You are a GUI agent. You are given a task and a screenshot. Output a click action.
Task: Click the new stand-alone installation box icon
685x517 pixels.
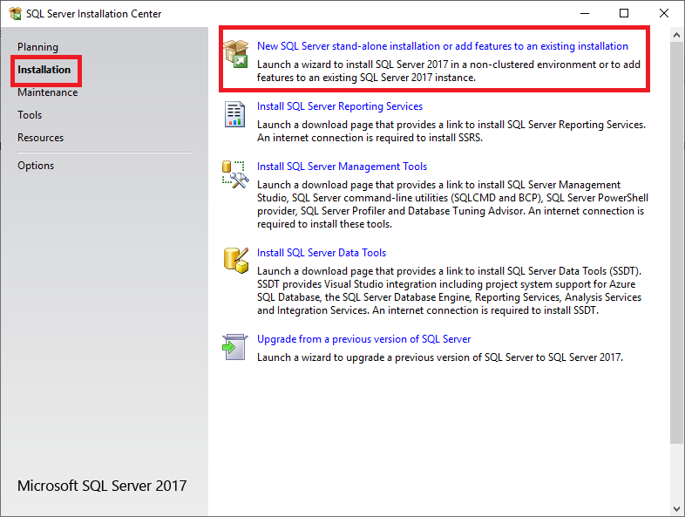click(236, 54)
